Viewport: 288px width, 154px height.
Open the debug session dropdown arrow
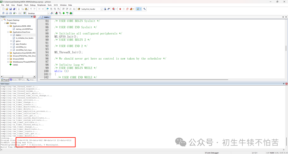[x=116, y=9]
